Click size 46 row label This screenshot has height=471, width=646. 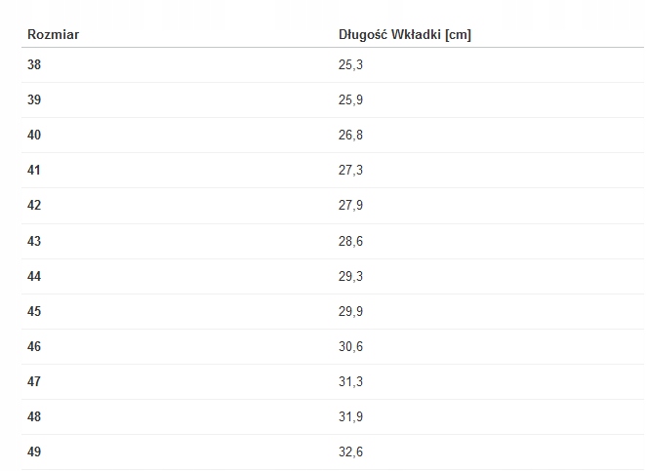pyautogui.click(x=35, y=346)
